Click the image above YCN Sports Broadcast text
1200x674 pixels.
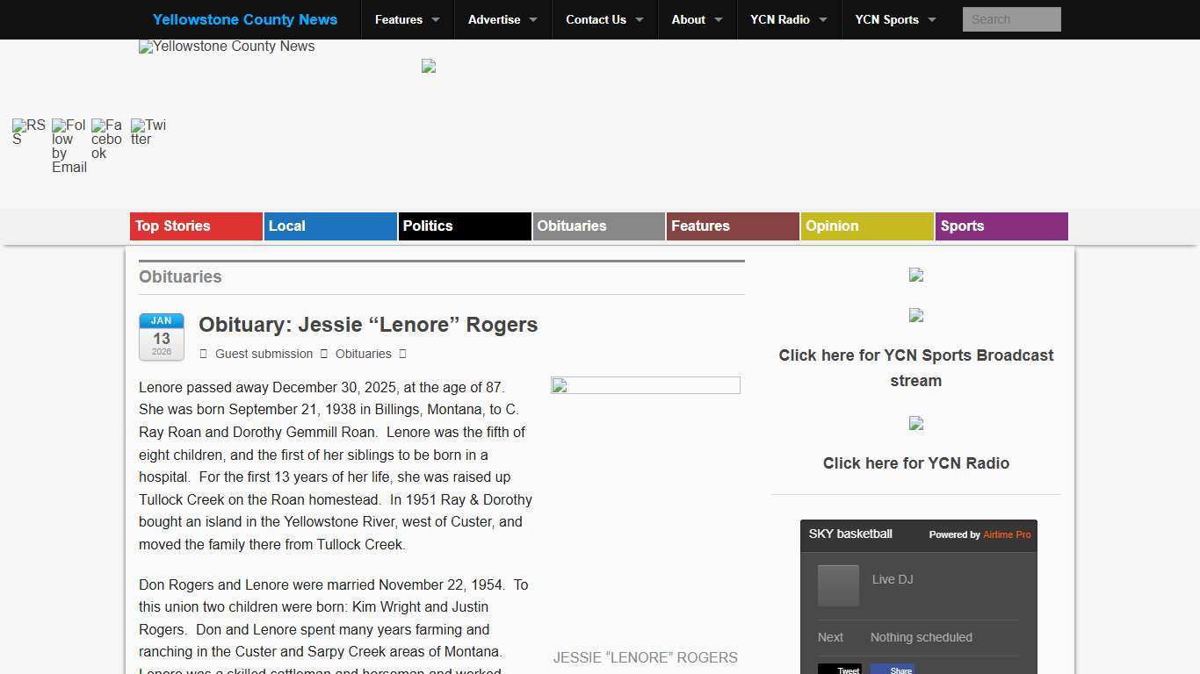(915, 315)
